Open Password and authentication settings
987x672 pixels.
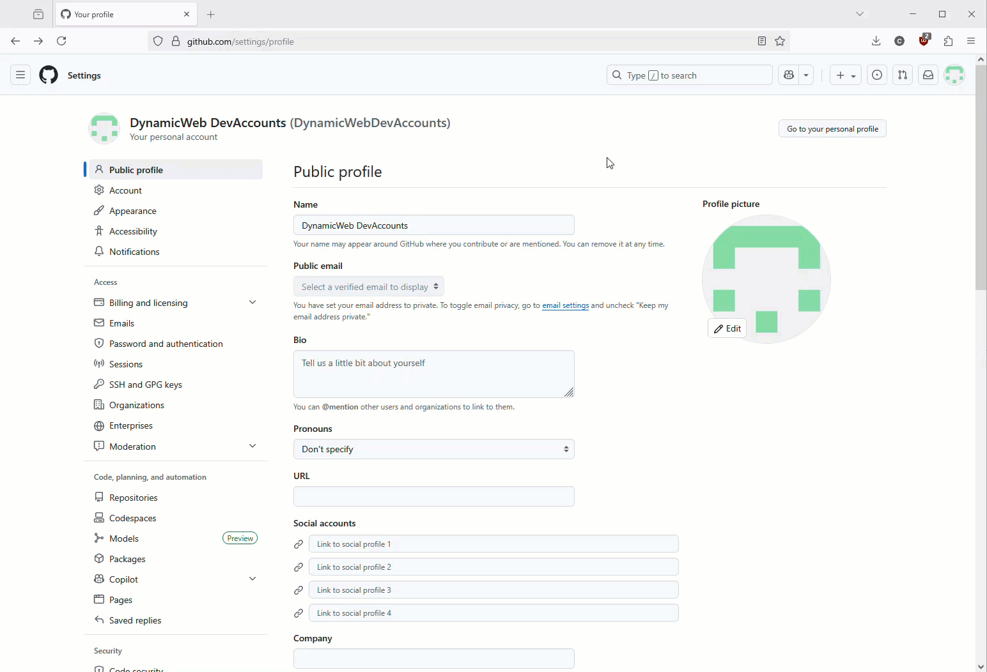[165, 343]
